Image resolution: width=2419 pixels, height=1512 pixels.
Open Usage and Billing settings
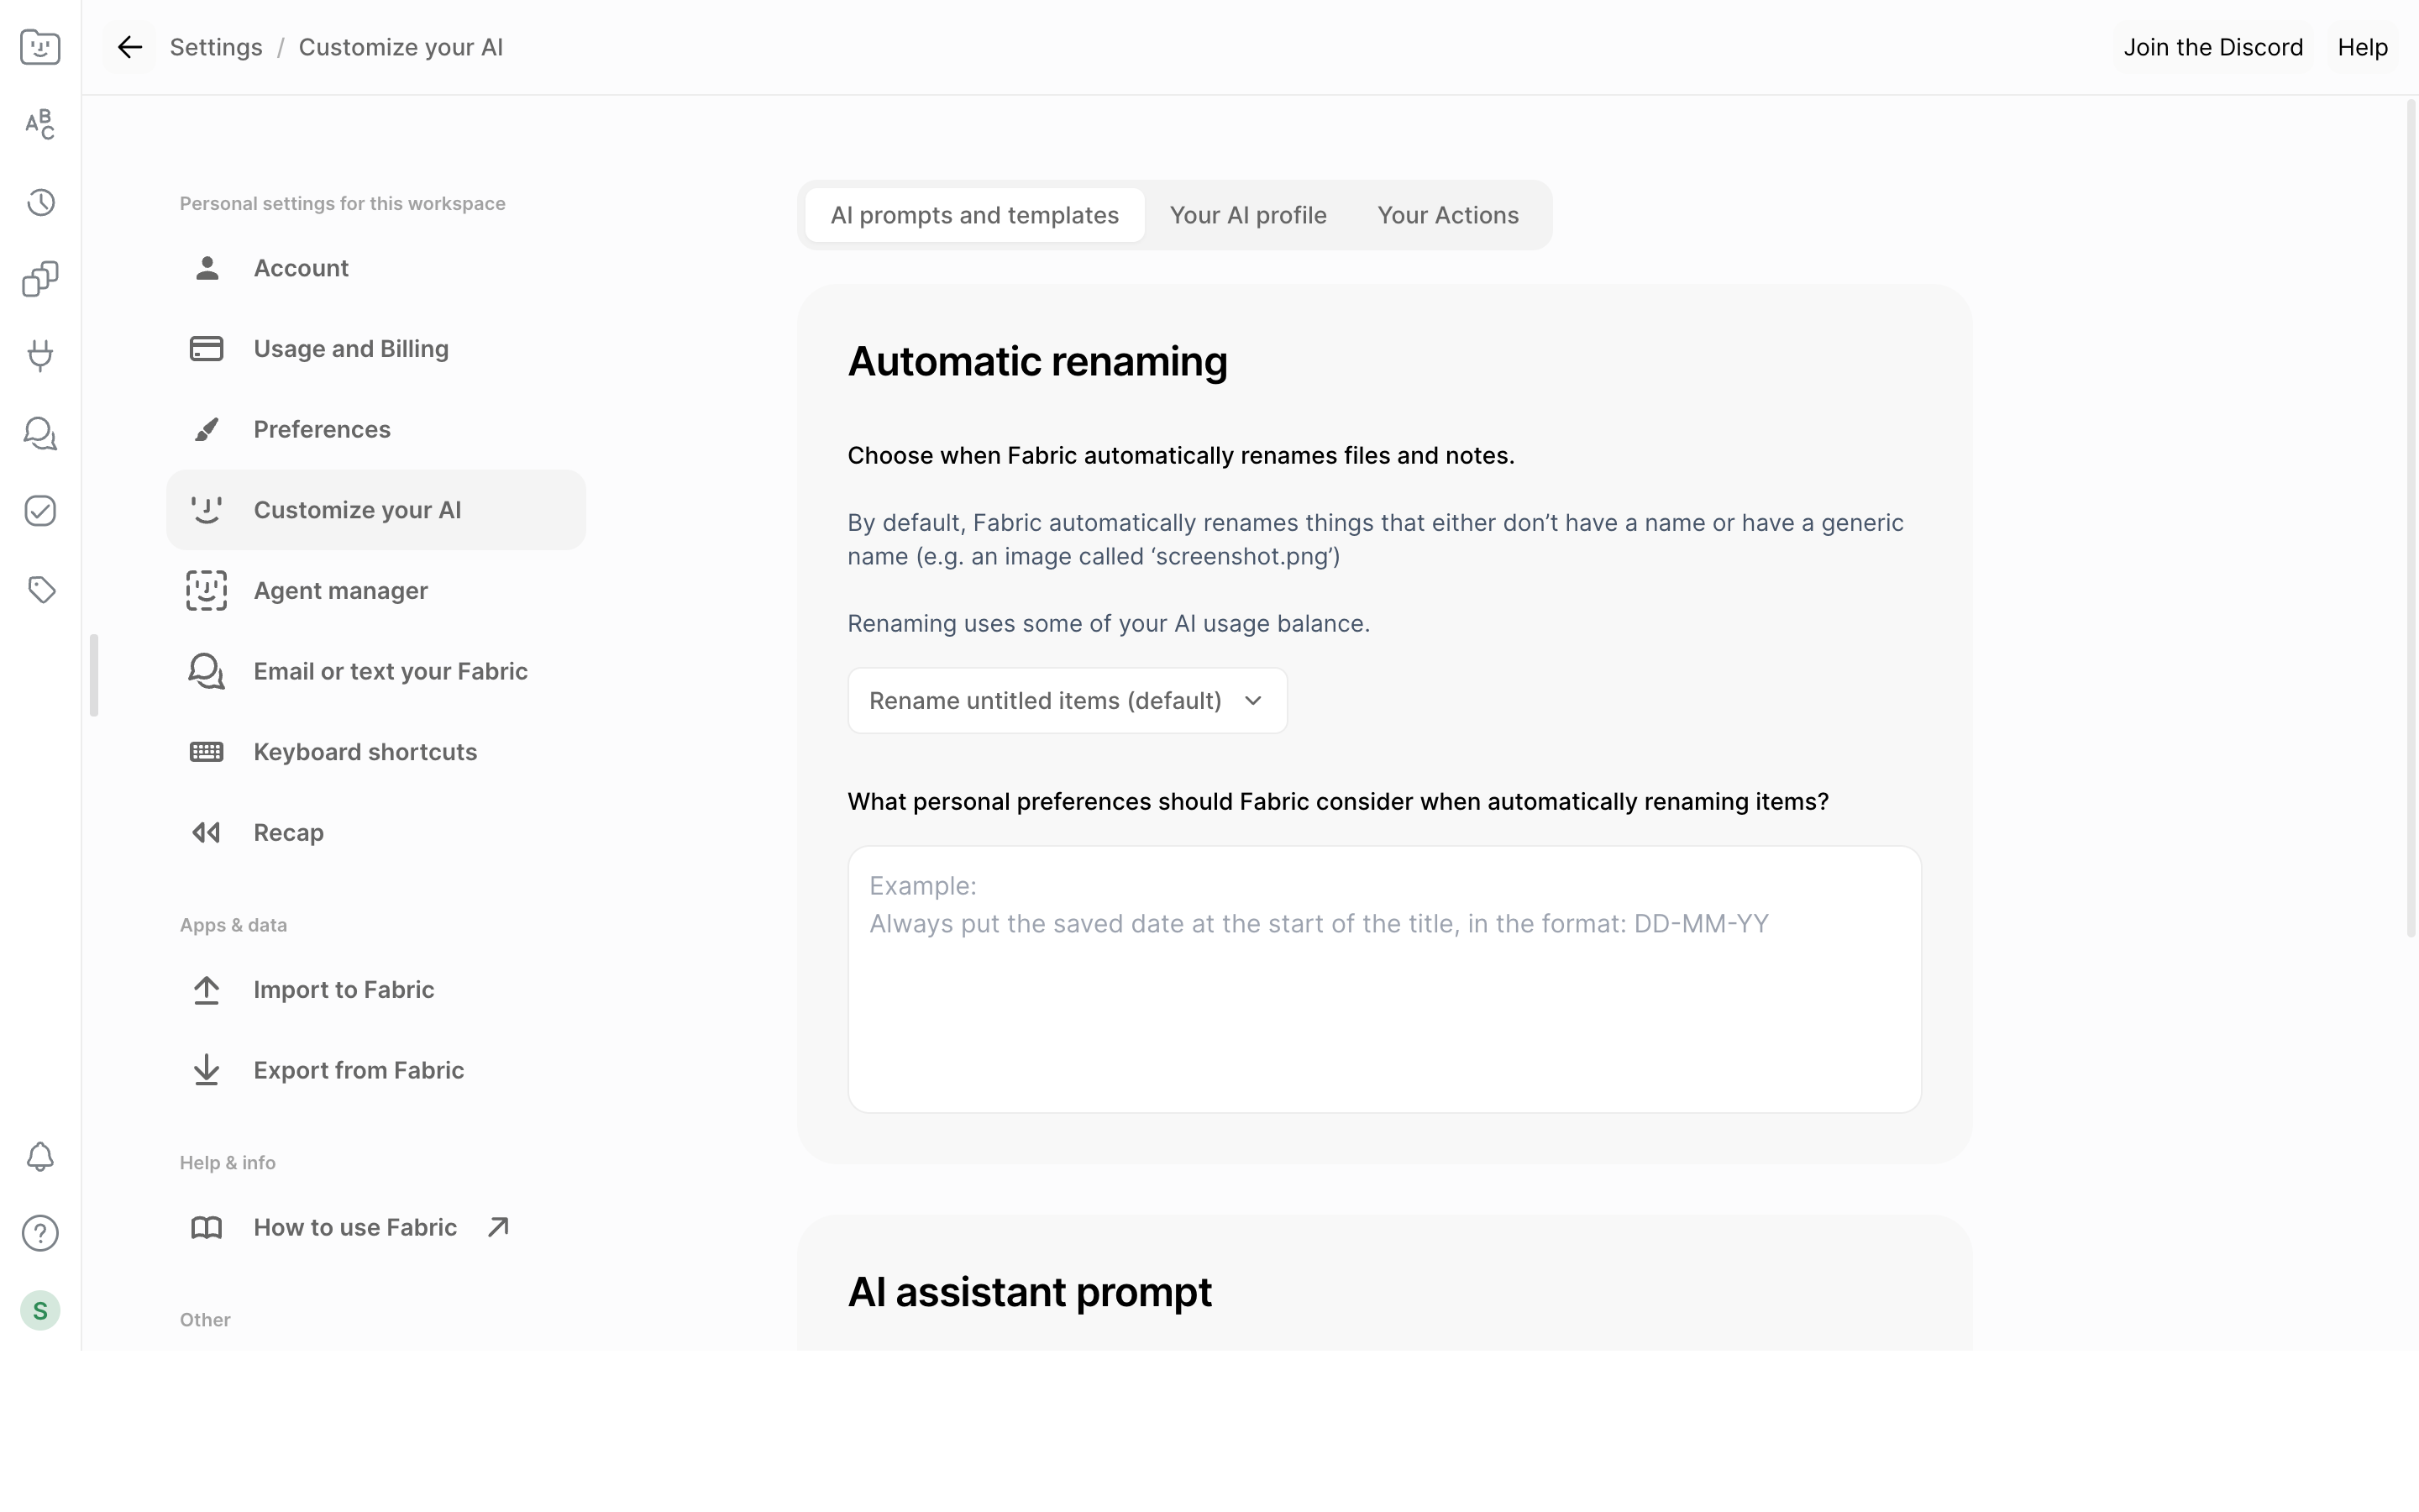pos(375,349)
